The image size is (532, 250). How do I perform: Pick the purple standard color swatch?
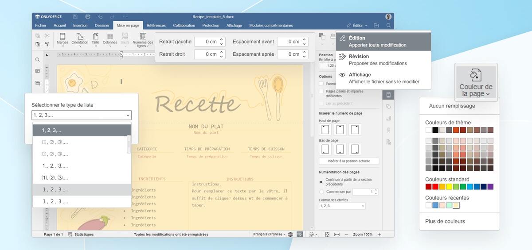pos(490,187)
